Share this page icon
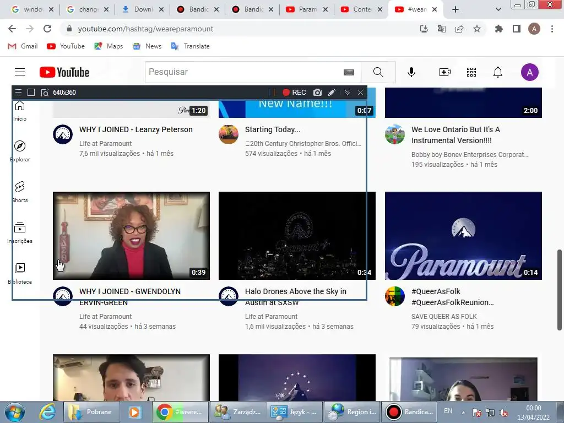Viewport: 564px width, 423px height. click(x=459, y=29)
